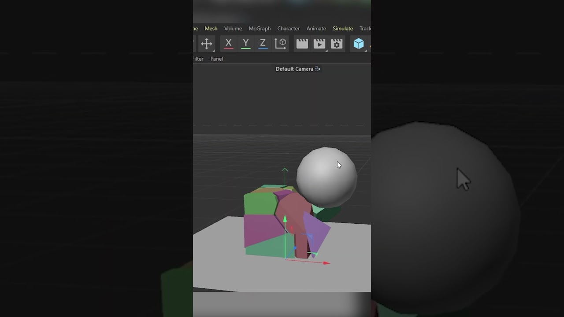
Task: Select the green top-left cube fragment
Action: pyautogui.click(x=261, y=203)
